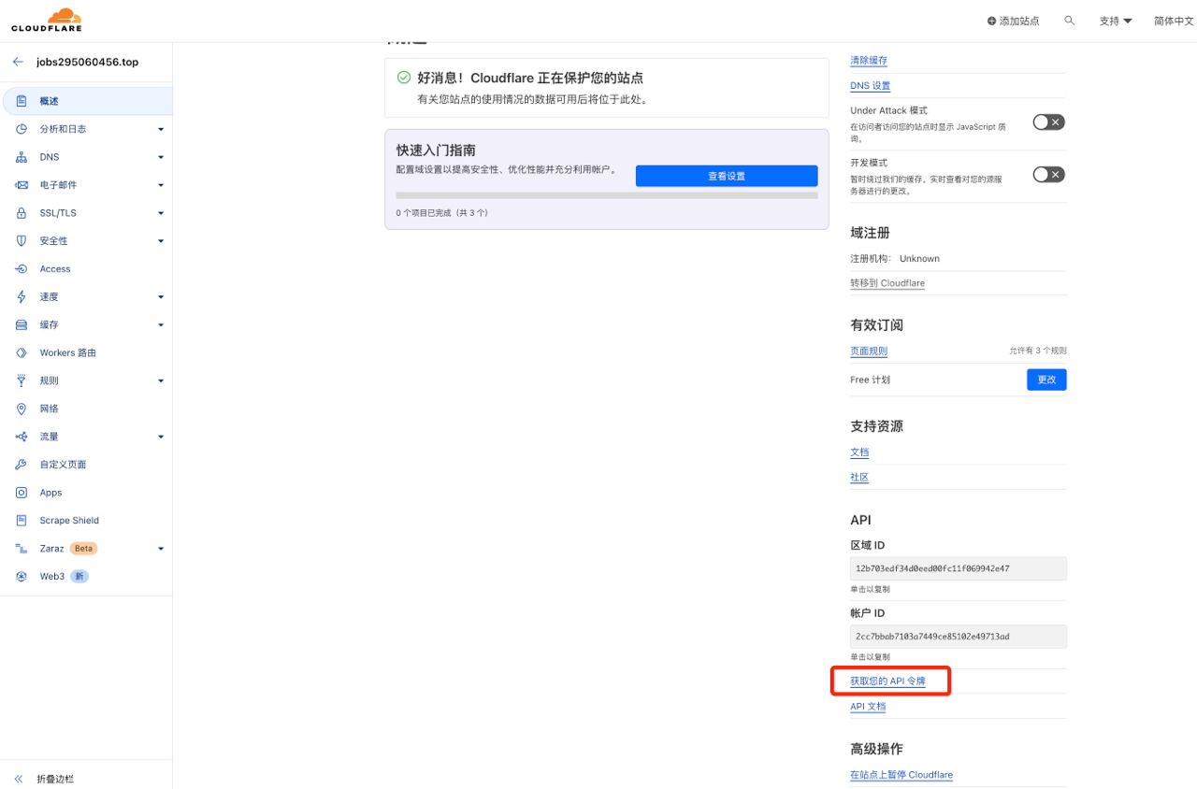1197x789 pixels.
Task: Expand 缓存 submenu arrow
Action: pos(161,324)
